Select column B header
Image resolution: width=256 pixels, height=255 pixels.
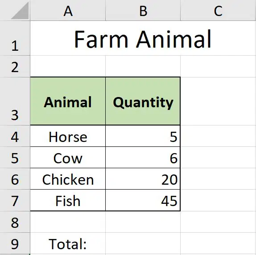[x=143, y=10]
